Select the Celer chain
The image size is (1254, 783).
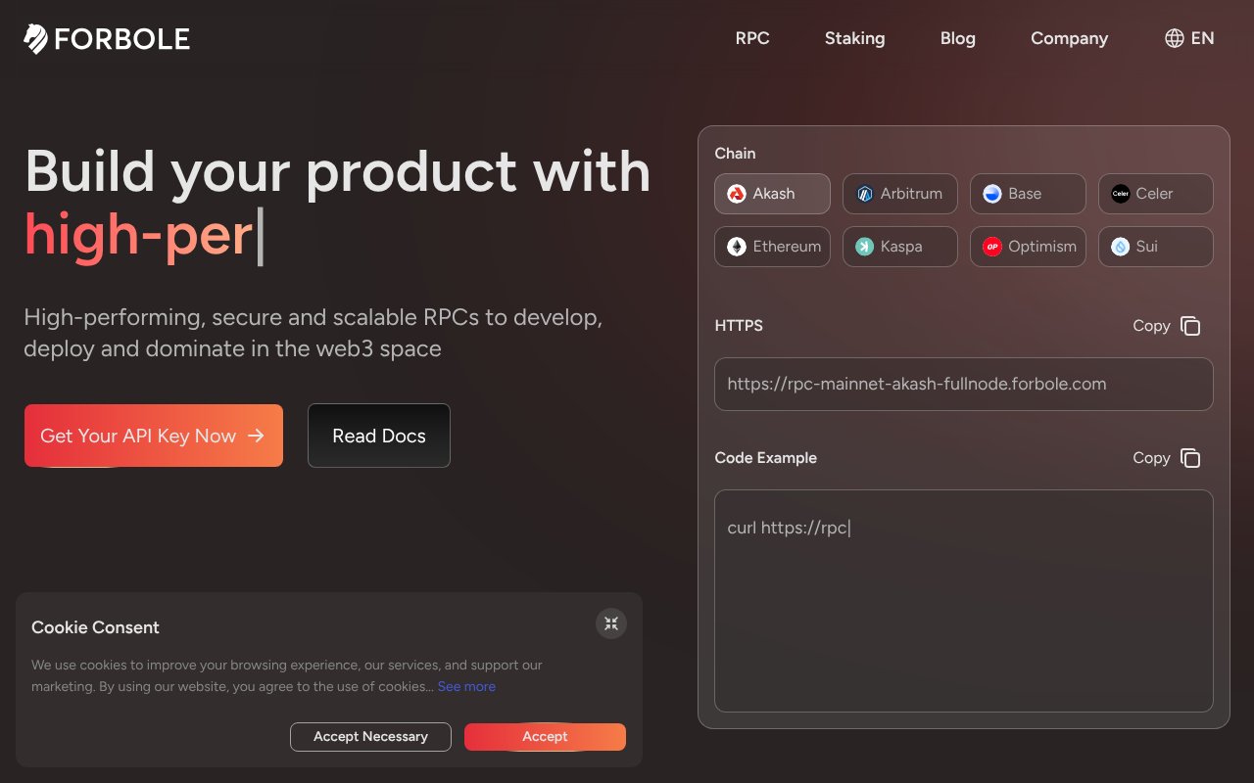click(x=1156, y=193)
